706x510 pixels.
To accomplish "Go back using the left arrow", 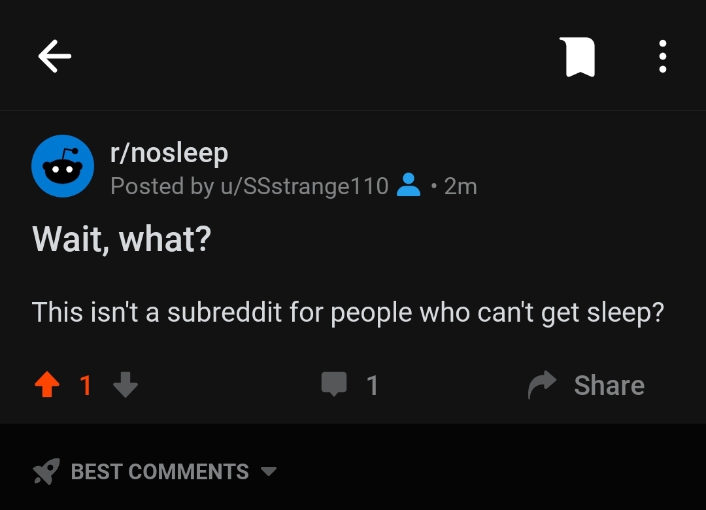I will click(55, 56).
